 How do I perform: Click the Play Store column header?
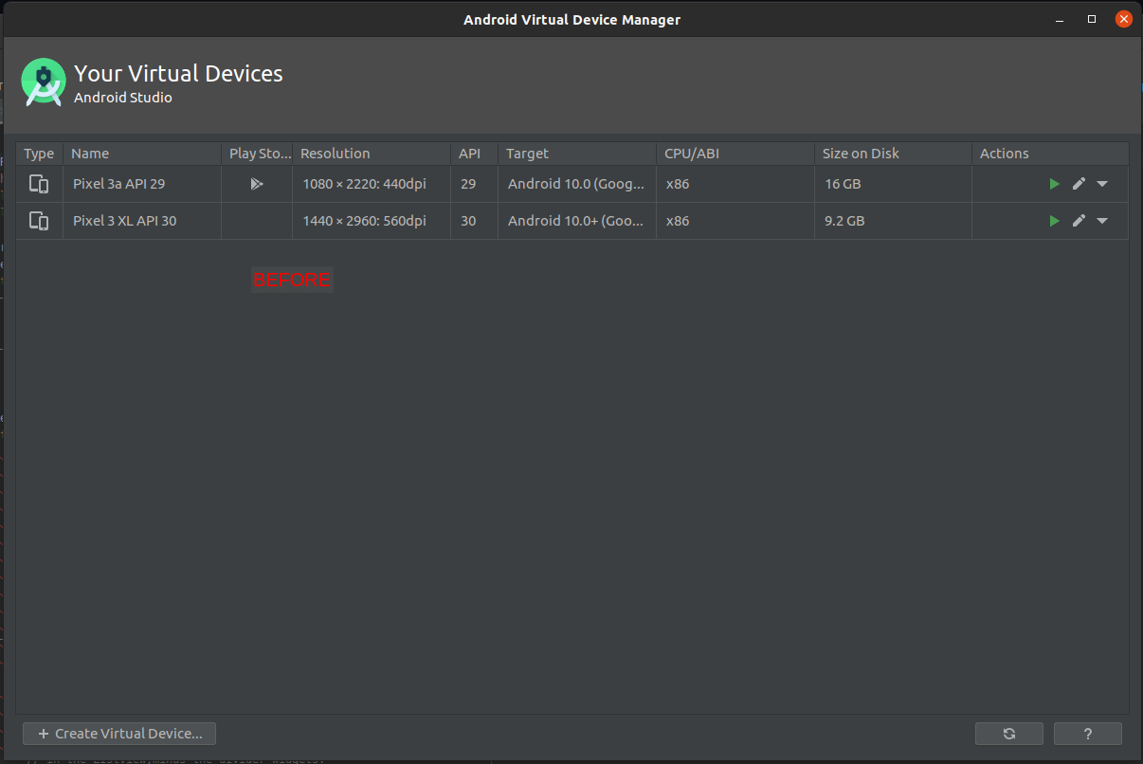coord(257,154)
